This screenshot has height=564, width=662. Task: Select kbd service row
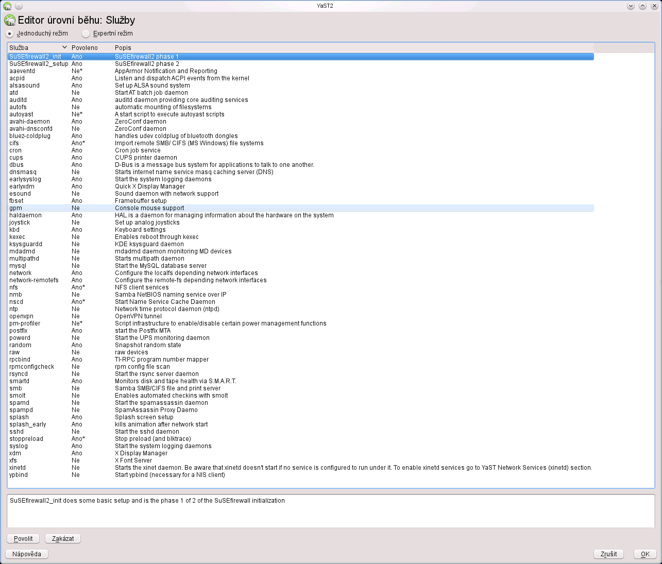(x=301, y=230)
